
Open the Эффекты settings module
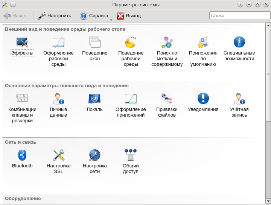click(x=22, y=46)
